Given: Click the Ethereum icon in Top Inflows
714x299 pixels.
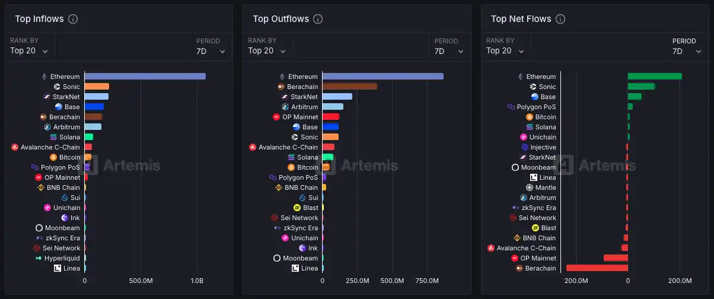Looking at the screenshot, I should (x=43, y=77).
